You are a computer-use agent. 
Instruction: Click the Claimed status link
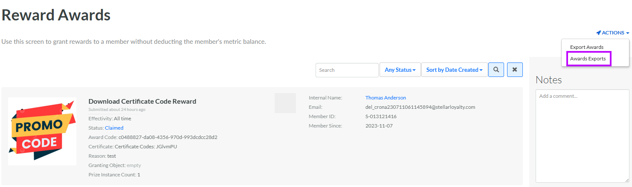coord(114,128)
